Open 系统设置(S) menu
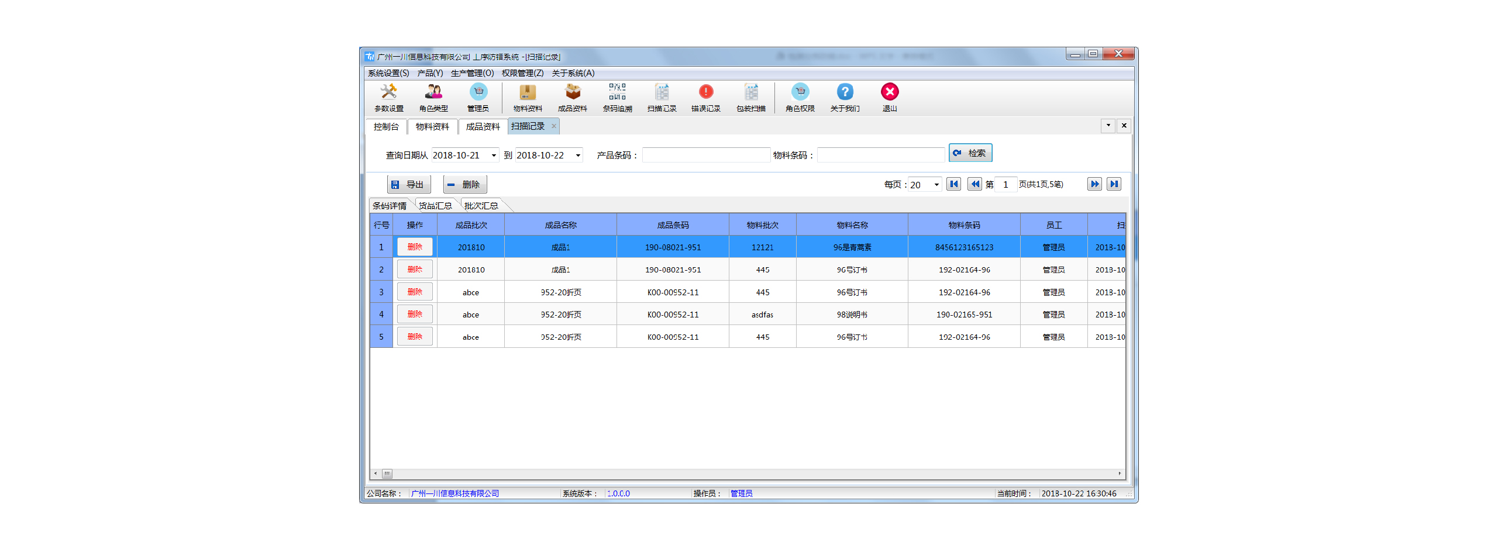This screenshot has height=556, width=1498. point(388,73)
